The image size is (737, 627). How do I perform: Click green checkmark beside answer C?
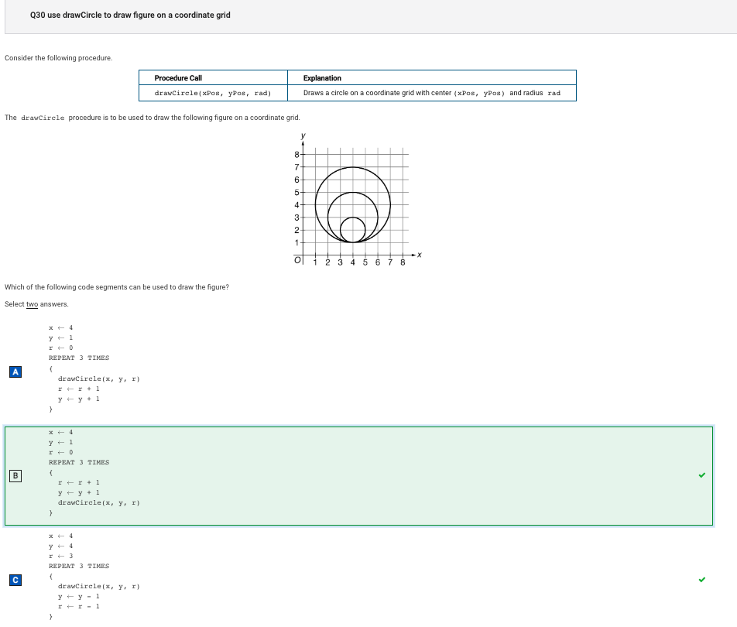tap(701, 580)
